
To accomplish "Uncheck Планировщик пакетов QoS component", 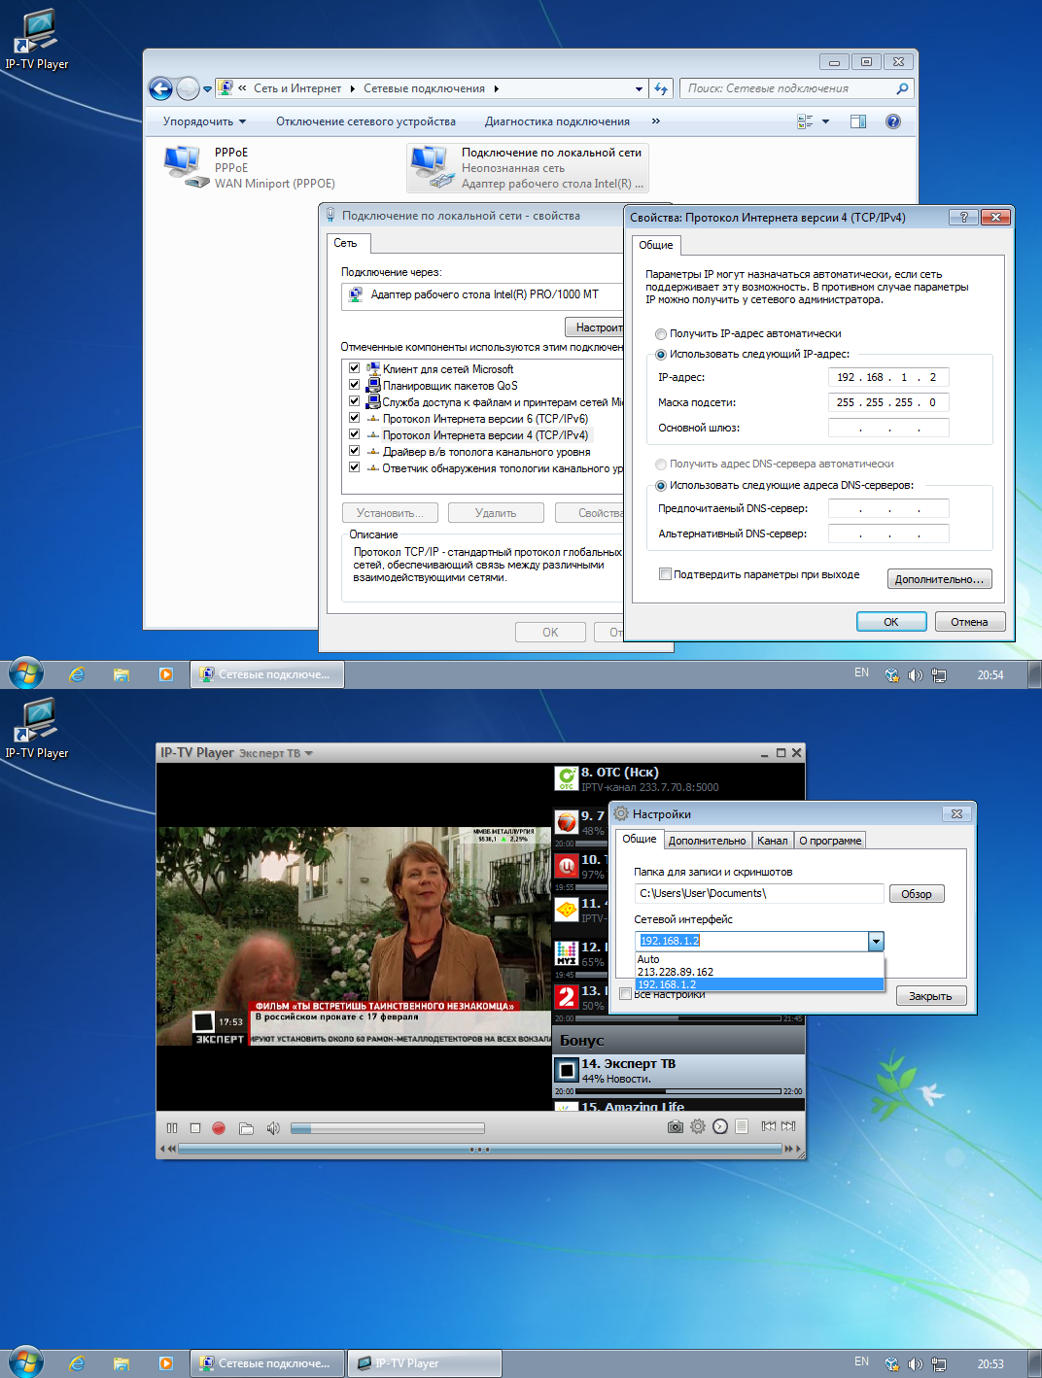I will click(355, 385).
